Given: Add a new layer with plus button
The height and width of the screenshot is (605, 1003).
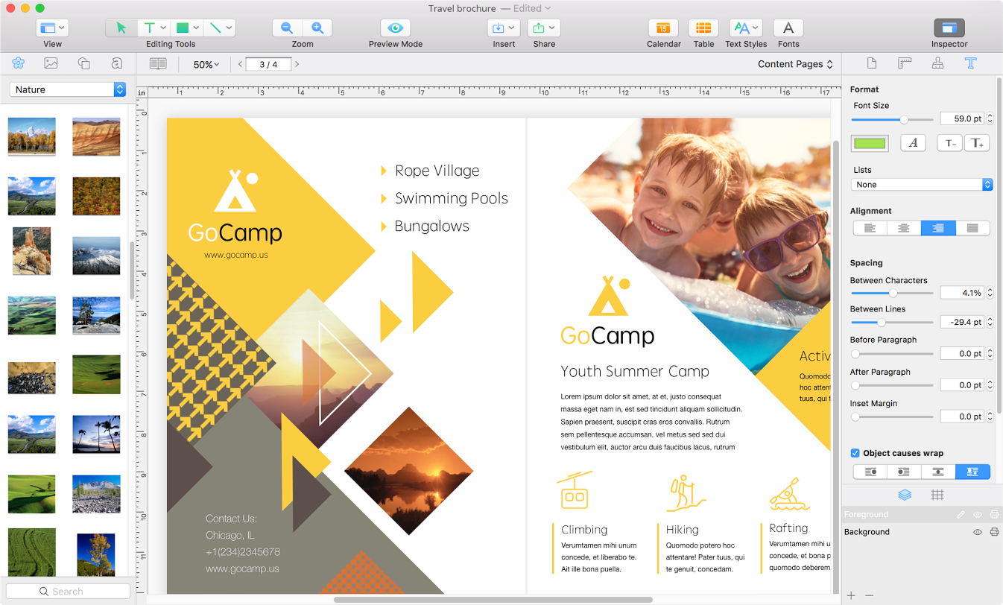Looking at the screenshot, I should pyautogui.click(x=852, y=595).
